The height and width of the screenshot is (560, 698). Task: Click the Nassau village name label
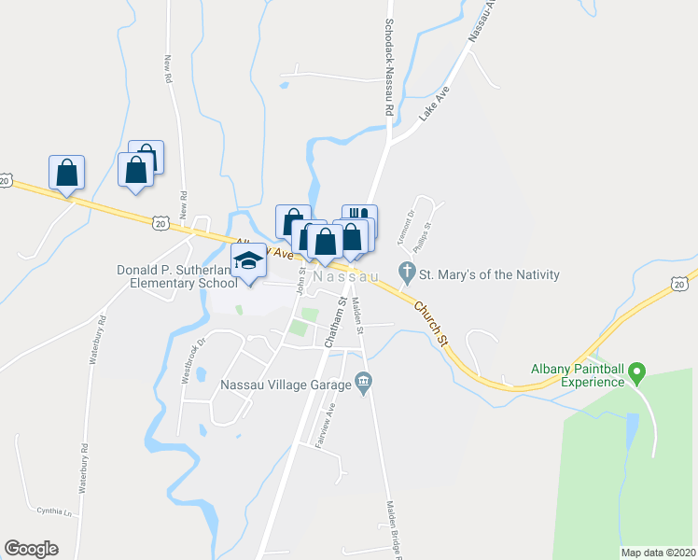[346, 276]
